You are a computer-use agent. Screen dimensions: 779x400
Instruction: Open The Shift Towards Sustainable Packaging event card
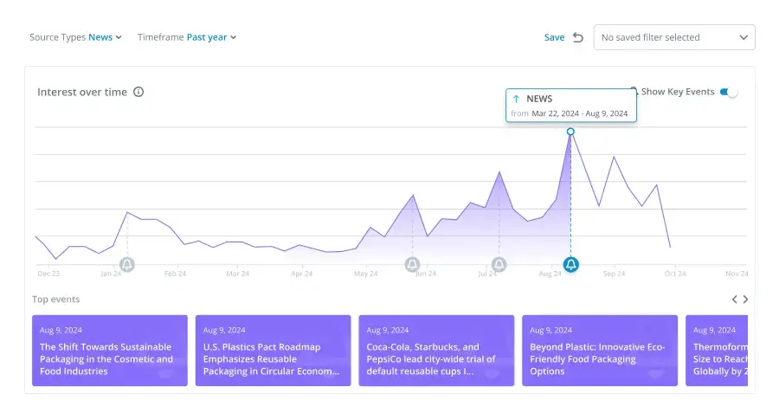[x=109, y=351]
